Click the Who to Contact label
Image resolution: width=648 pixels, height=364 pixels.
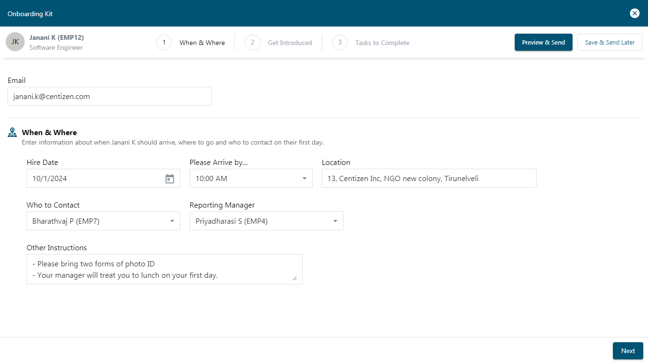pos(53,205)
